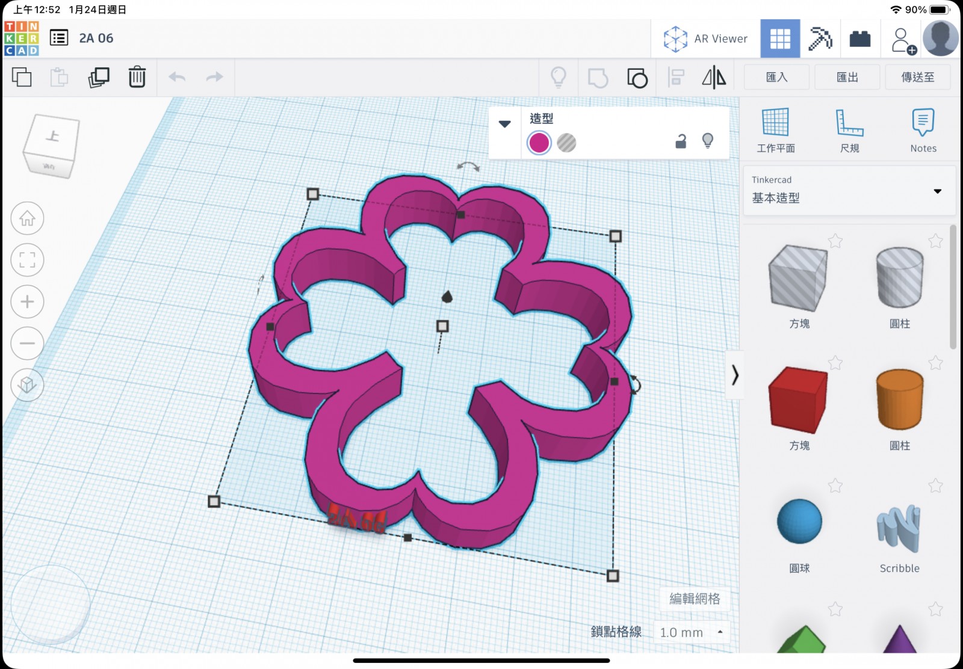963x669 pixels.
Task: Select the Scribble shape
Action: (899, 528)
